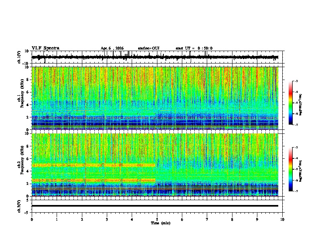Click time axis tick label "6"

(x=182, y=219)
